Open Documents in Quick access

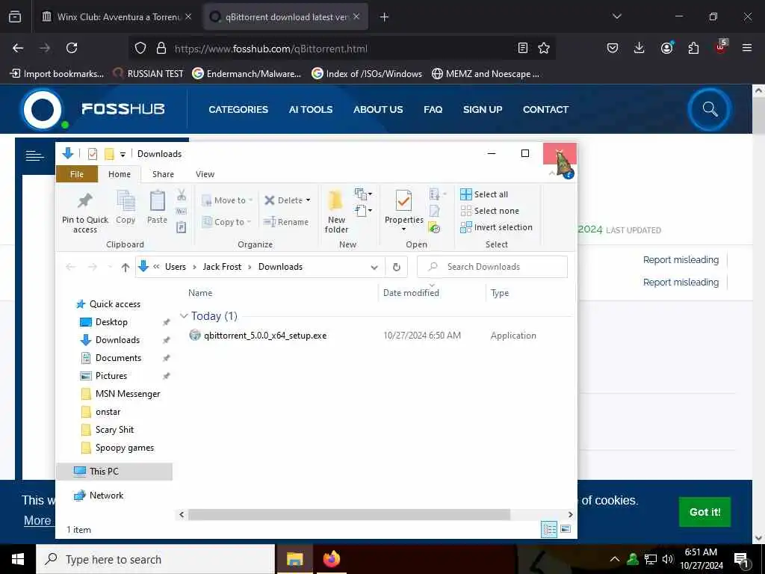[x=118, y=358]
